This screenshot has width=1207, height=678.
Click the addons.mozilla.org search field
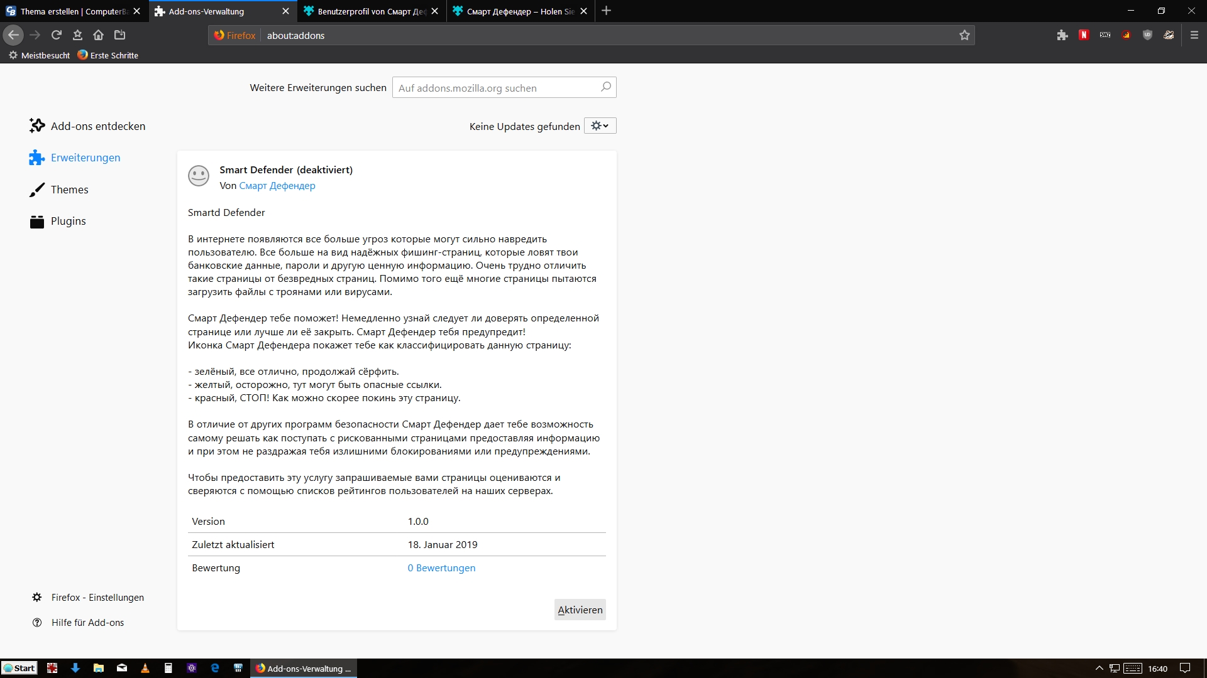[x=497, y=88]
